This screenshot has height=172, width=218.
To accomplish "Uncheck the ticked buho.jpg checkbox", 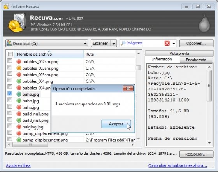I will coord(10,93).
